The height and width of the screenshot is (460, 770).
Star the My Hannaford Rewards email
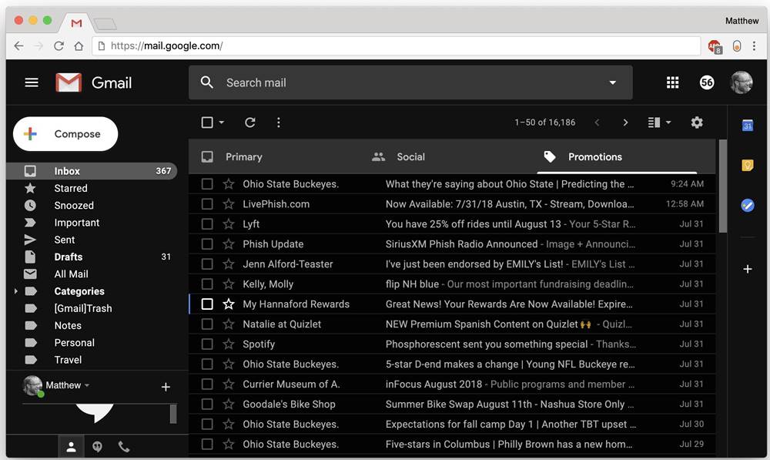point(229,304)
